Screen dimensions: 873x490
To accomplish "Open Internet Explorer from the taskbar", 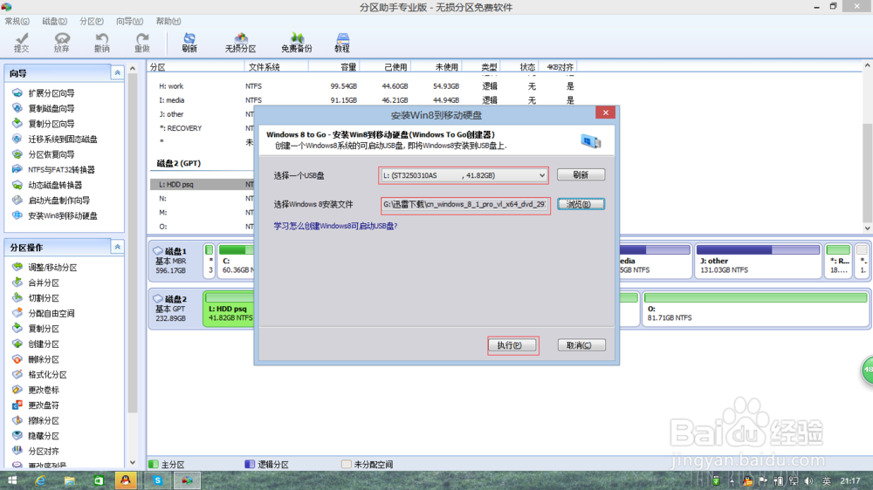I will (40, 480).
